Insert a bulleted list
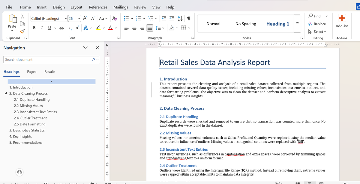The height and width of the screenshot is (184, 360). tap(126, 18)
